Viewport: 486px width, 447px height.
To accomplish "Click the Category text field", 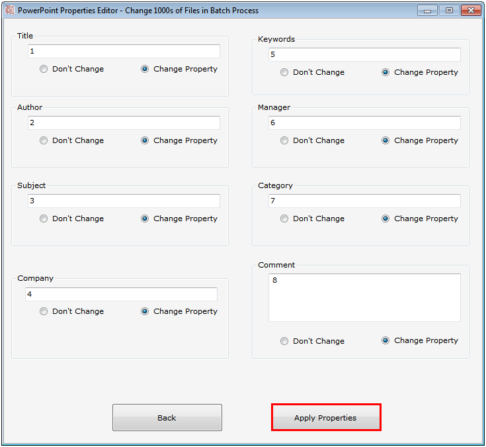I will (x=364, y=201).
